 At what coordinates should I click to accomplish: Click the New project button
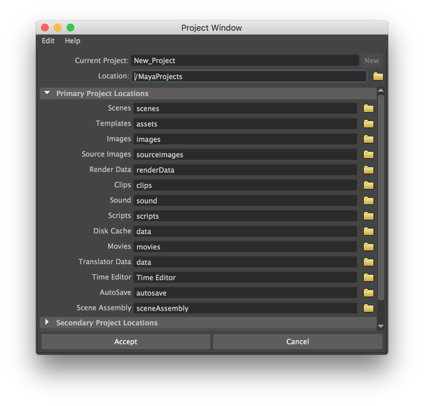point(371,61)
